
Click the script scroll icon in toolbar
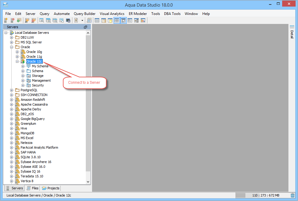point(89,20)
